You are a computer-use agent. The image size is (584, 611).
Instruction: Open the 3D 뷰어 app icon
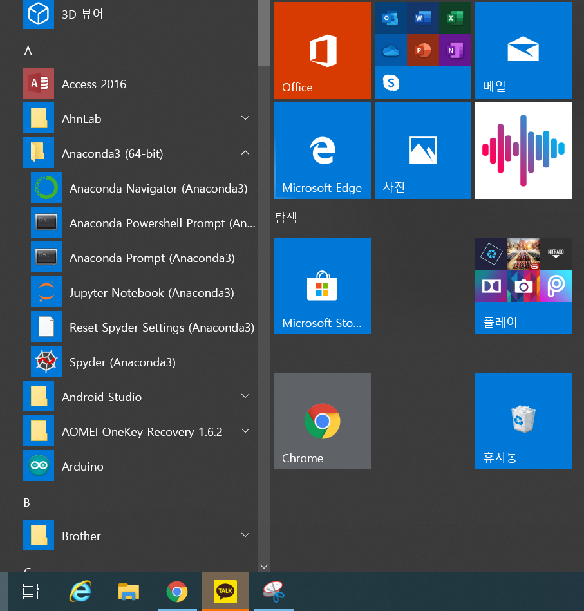click(39, 14)
